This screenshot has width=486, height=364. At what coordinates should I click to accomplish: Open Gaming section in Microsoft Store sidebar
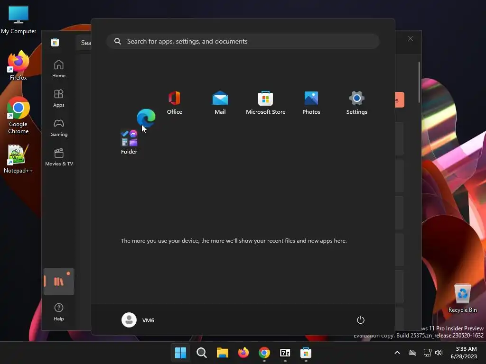coord(59,127)
